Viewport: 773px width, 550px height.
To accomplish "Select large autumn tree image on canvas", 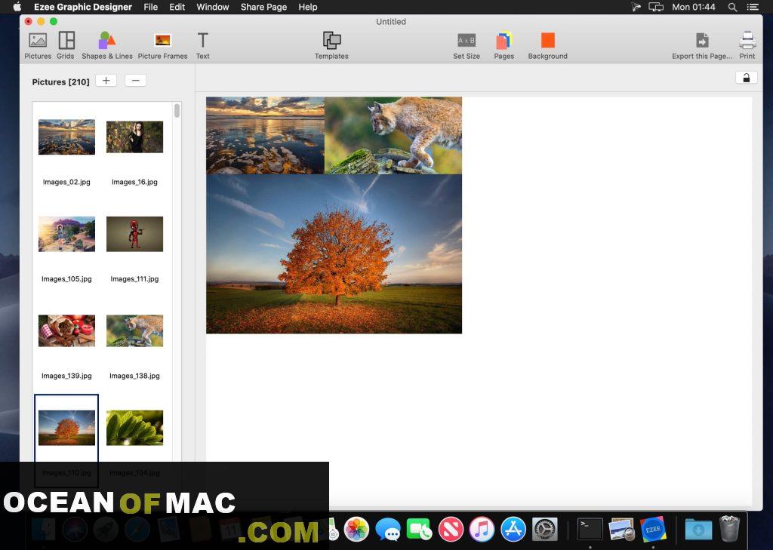I will tap(334, 253).
